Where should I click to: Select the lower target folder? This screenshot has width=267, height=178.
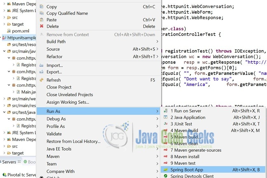pyautogui.click(x=18, y=153)
